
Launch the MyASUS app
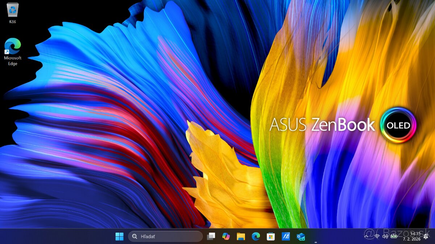click(x=285, y=236)
